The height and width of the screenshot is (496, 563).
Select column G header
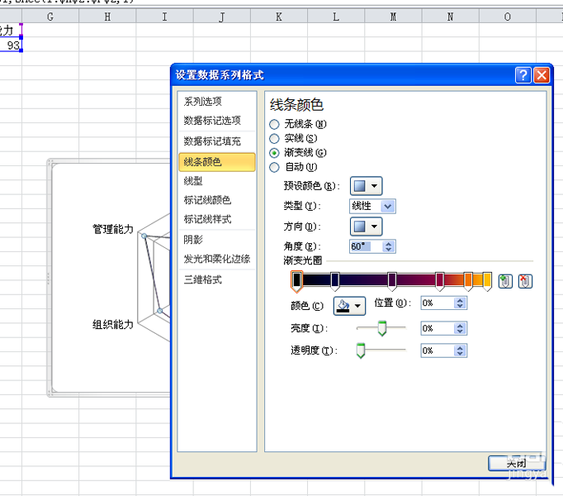(50, 17)
